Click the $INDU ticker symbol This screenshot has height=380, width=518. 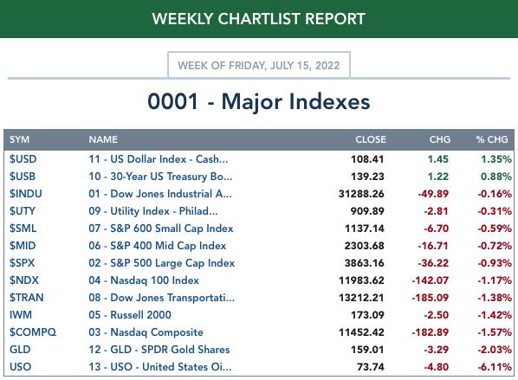tap(25, 194)
